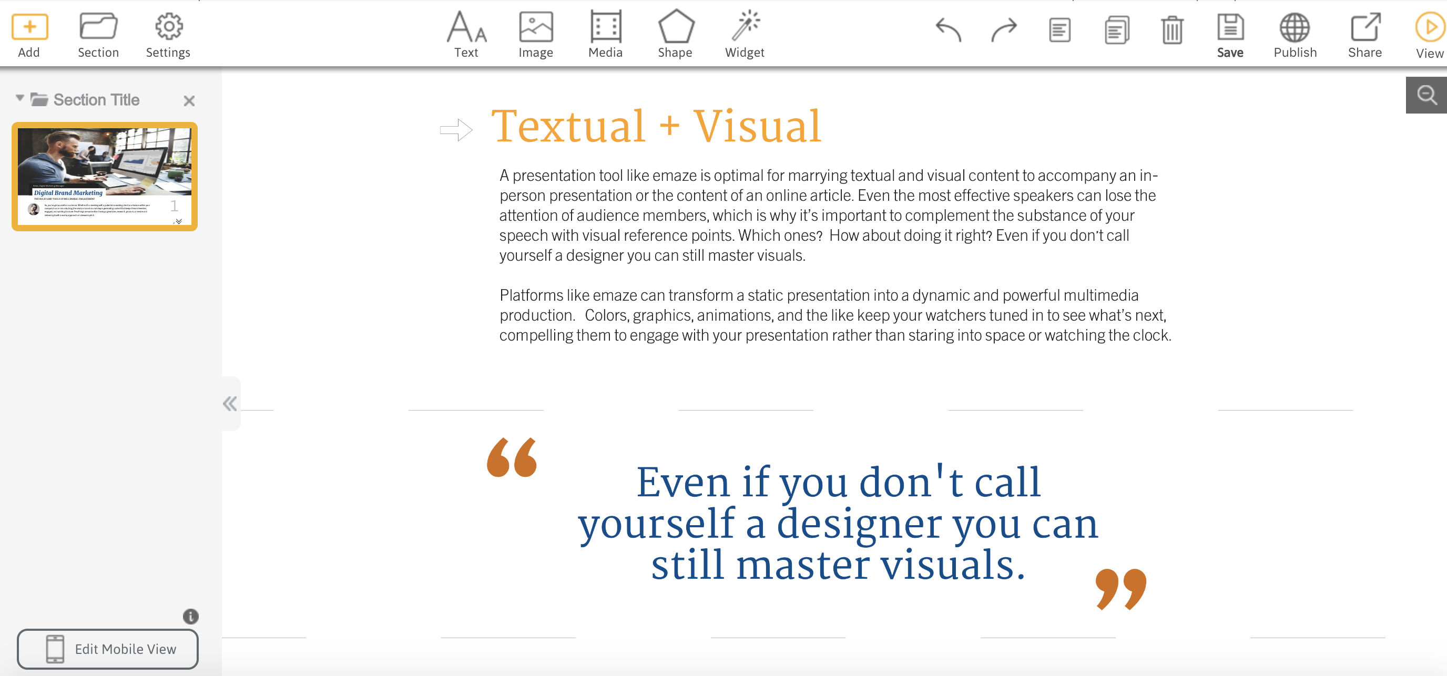Insert an Image from the toolbar
This screenshot has width=1447, height=676.
click(535, 27)
